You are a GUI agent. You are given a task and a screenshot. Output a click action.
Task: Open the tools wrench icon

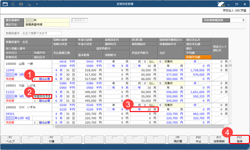coord(29,4)
